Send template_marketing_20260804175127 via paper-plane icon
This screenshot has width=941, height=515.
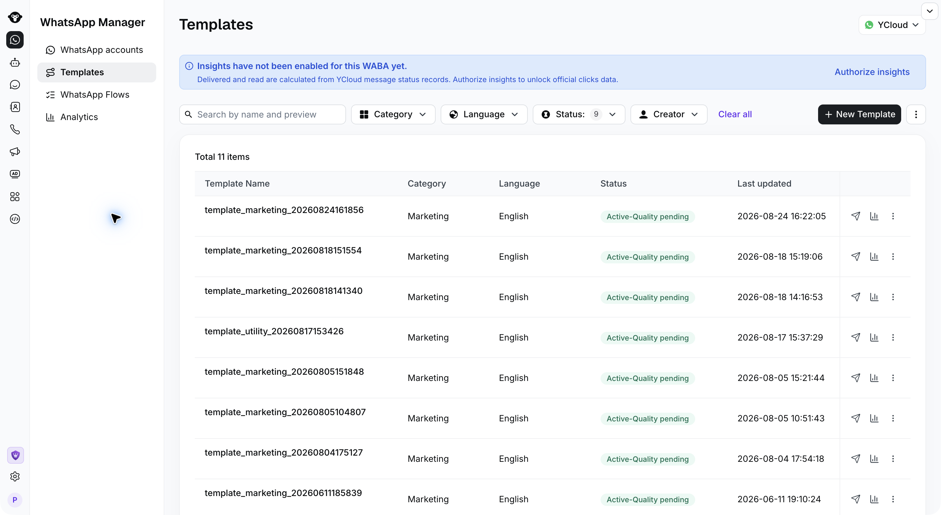pos(855,458)
